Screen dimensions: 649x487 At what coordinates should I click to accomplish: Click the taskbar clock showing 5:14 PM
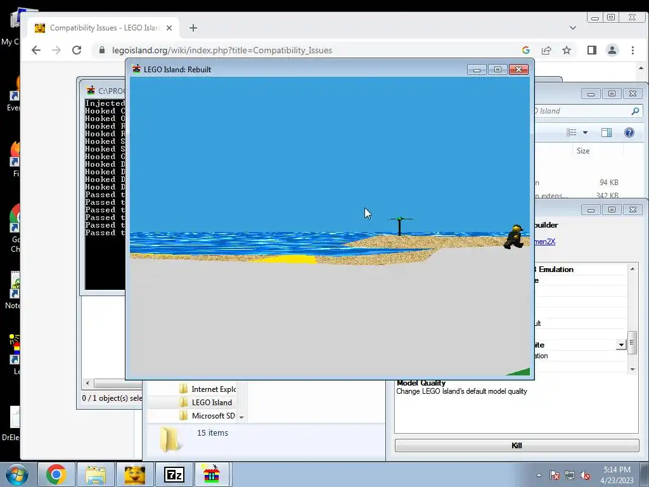[617, 474]
